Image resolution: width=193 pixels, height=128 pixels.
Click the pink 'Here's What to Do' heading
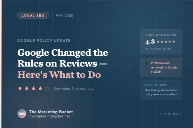[x=59, y=75]
